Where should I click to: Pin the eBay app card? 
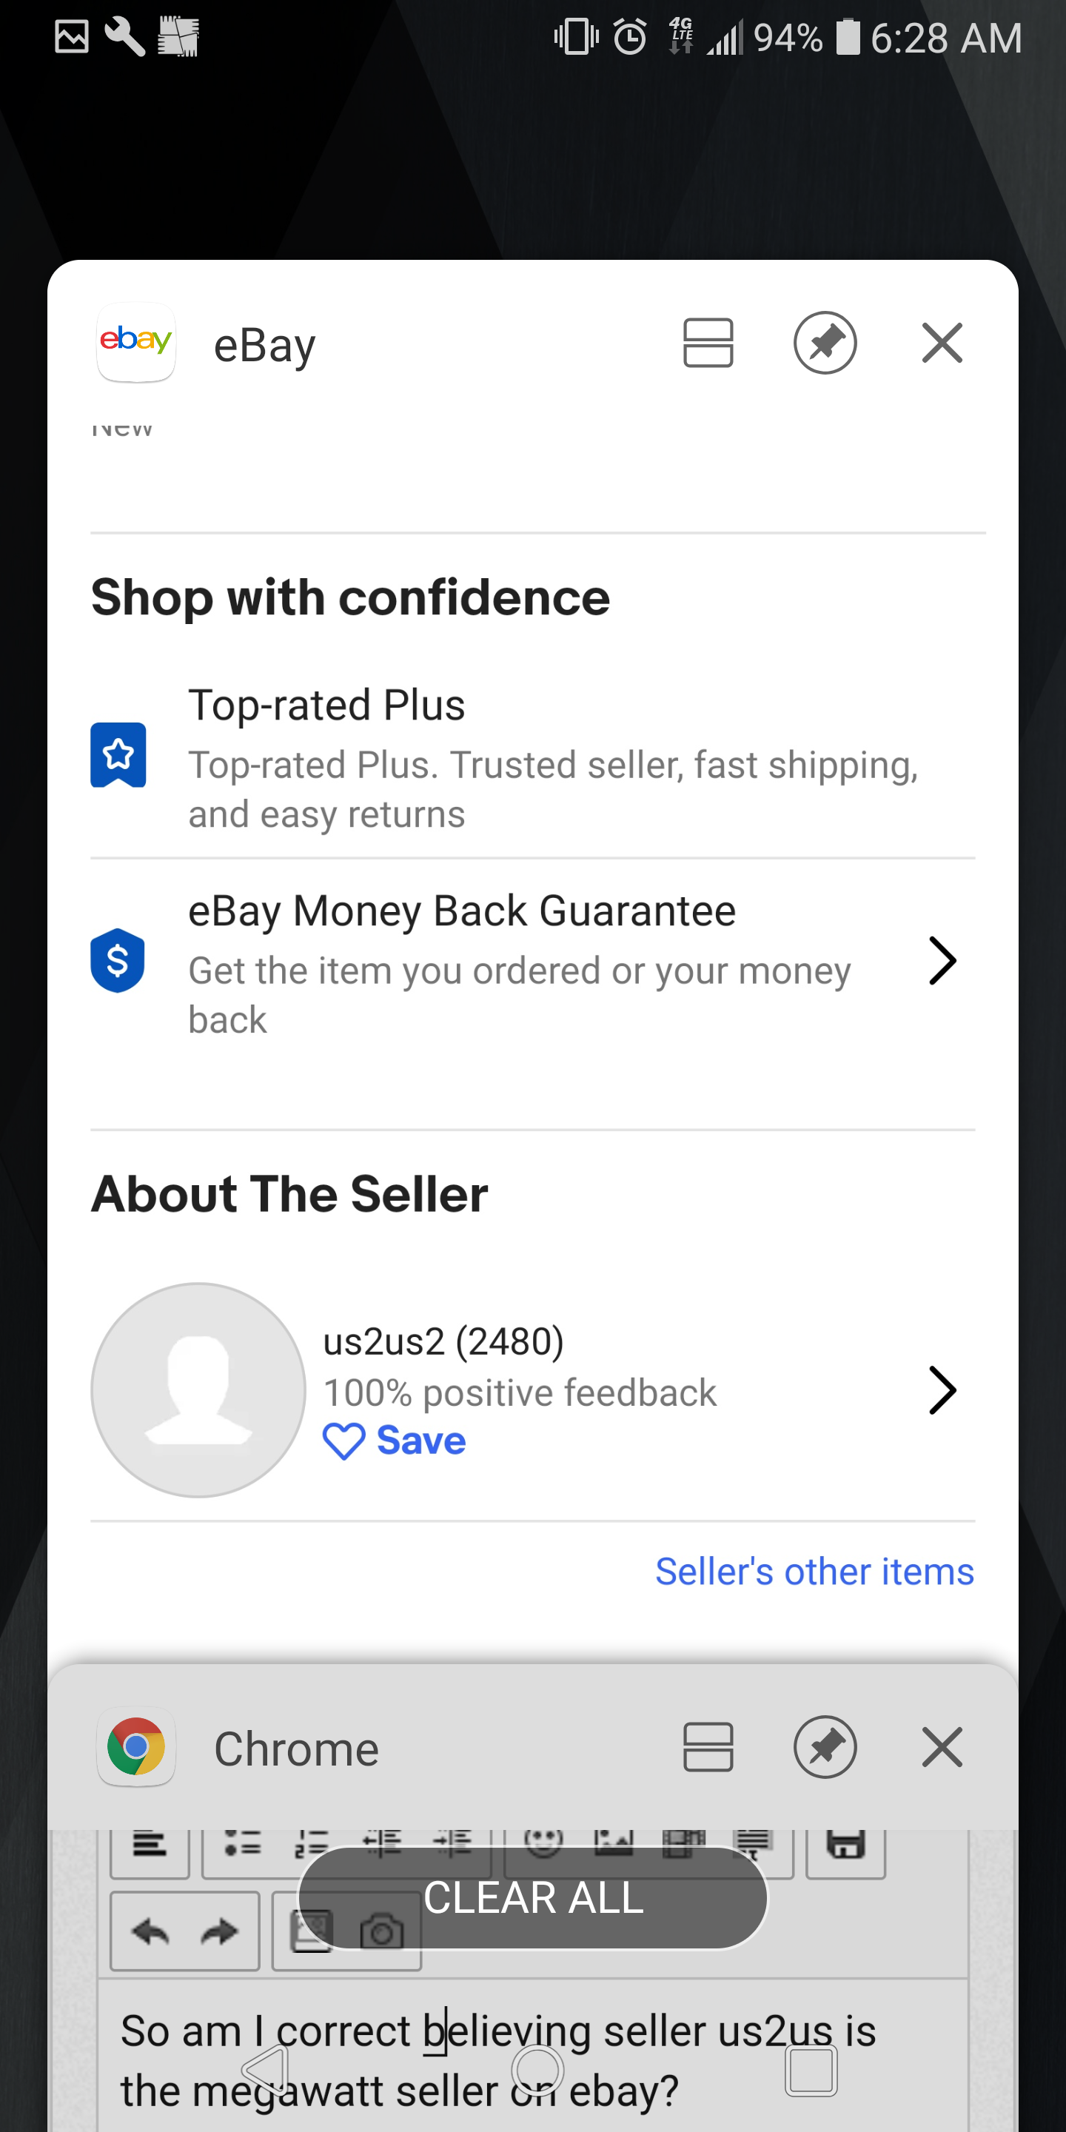click(825, 343)
